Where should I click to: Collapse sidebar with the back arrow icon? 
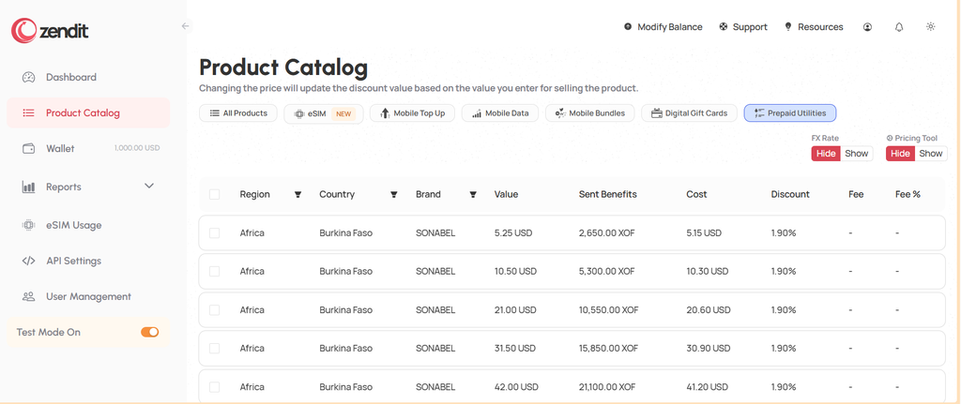coord(186,26)
